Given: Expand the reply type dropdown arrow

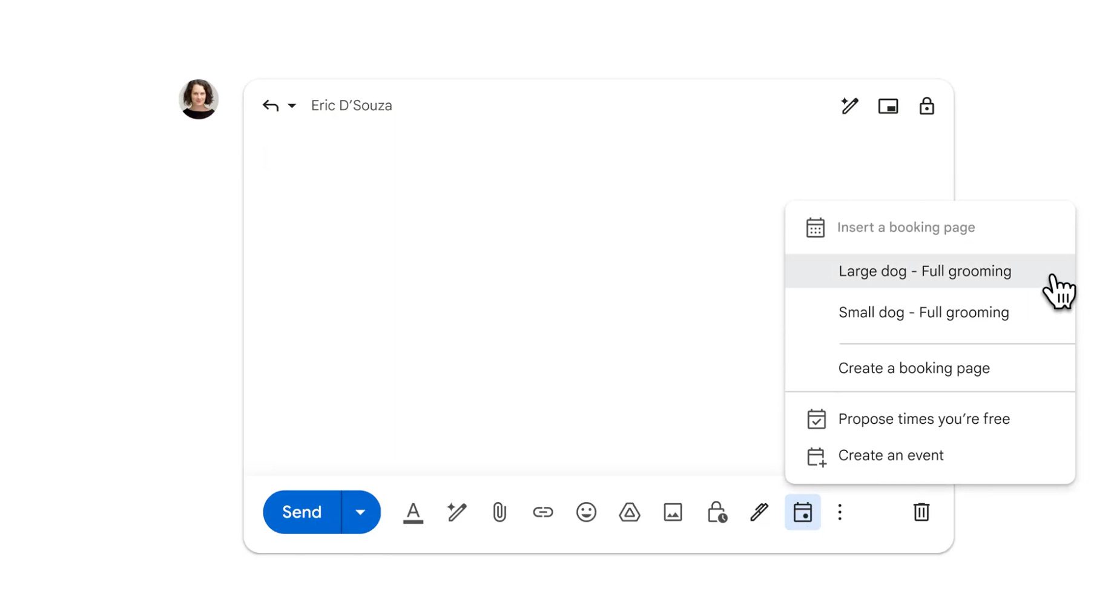Looking at the screenshot, I should pyautogui.click(x=292, y=106).
